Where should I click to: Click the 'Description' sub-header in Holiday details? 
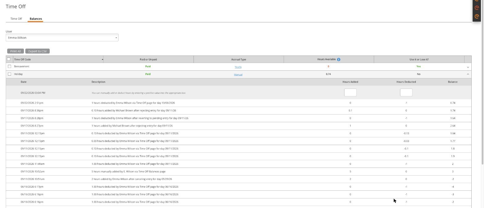98,82
